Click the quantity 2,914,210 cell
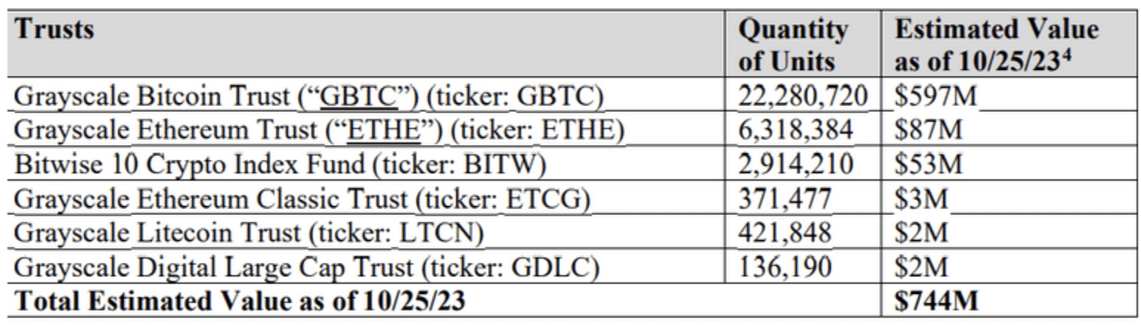 pyautogui.click(x=796, y=165)
